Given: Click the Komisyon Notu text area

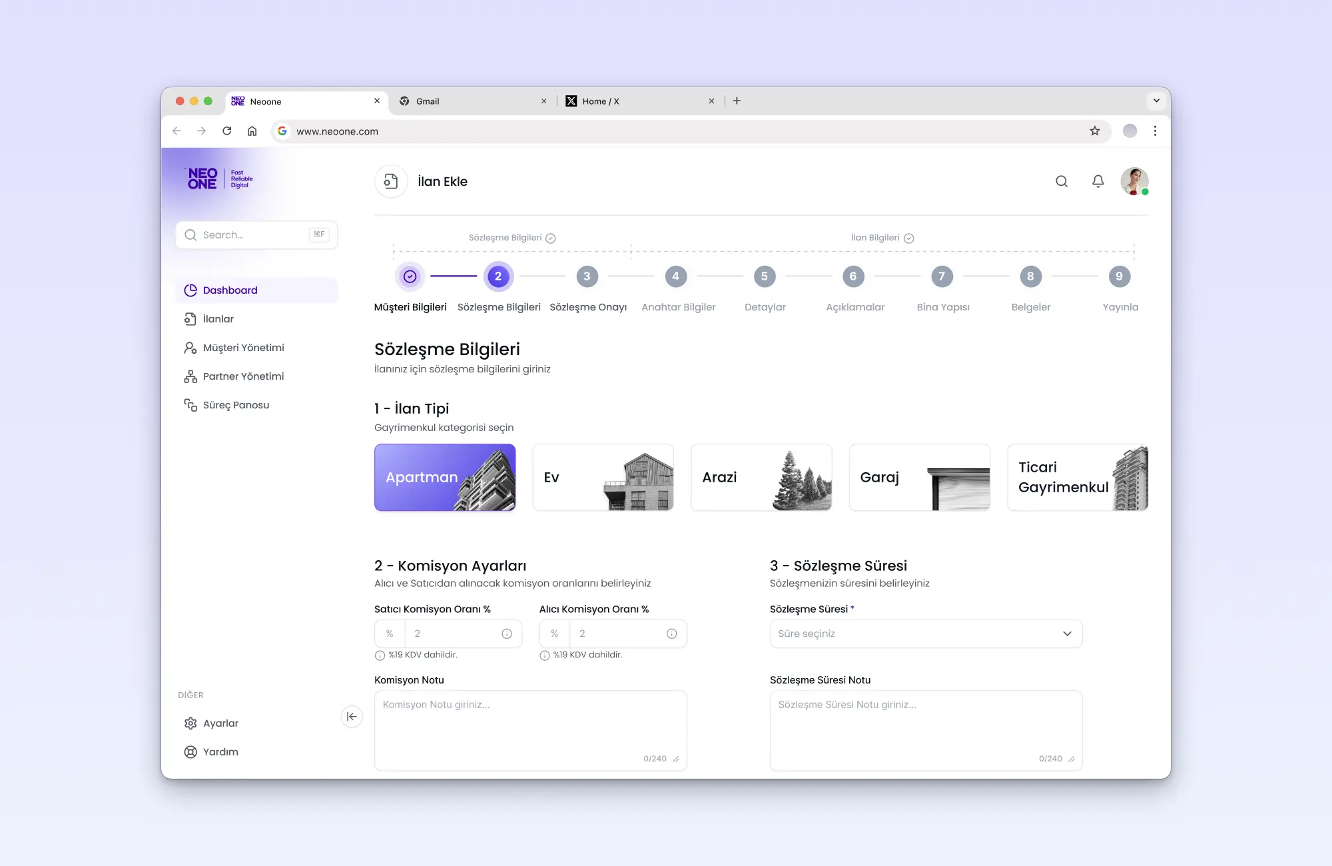Looking at the screenshot, I should pos(530,729).
